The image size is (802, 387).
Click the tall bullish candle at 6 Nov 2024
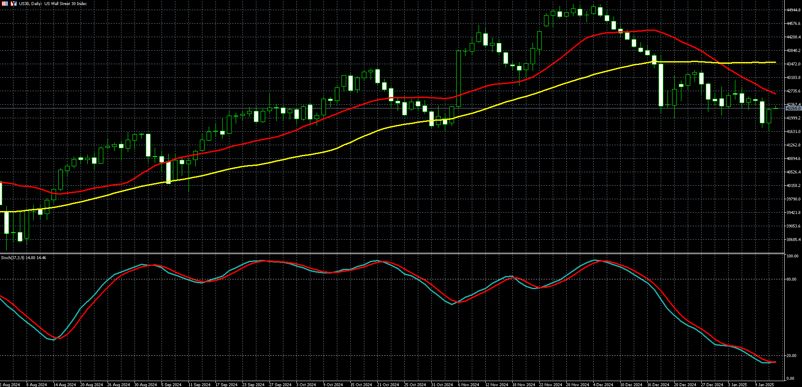point(458,78)
